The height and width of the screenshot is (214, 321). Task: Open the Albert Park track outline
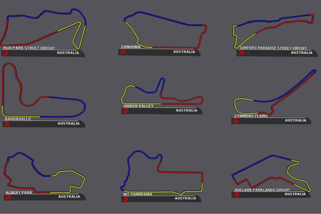(x=45, y=173)
